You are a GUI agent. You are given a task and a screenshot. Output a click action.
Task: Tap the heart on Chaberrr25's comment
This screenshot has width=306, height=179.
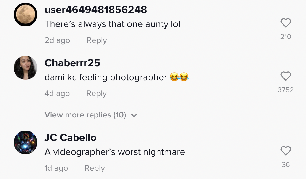tap(286, 76)
